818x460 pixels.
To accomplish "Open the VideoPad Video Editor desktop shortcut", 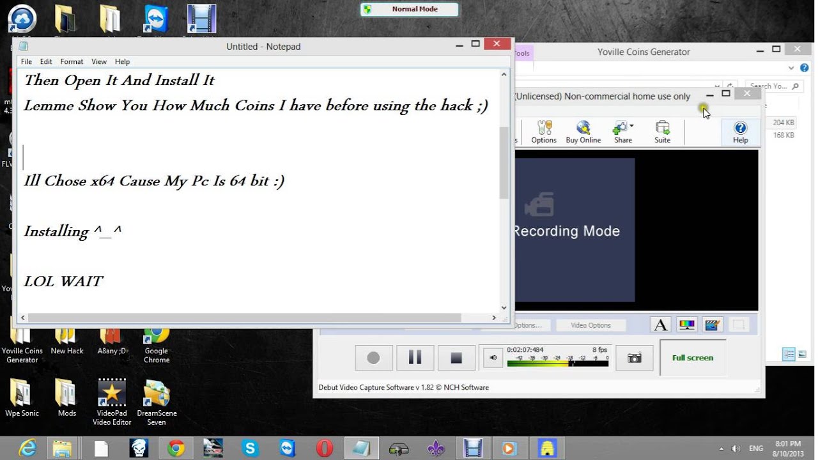I will point(112,402).
